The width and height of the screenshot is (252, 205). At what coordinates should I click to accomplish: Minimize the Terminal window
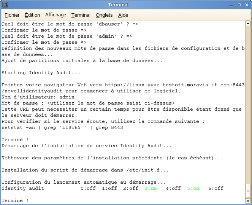coord(231,5)
